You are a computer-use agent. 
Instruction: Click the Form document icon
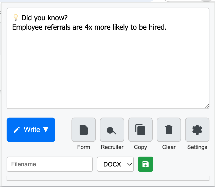click(84, 130)
